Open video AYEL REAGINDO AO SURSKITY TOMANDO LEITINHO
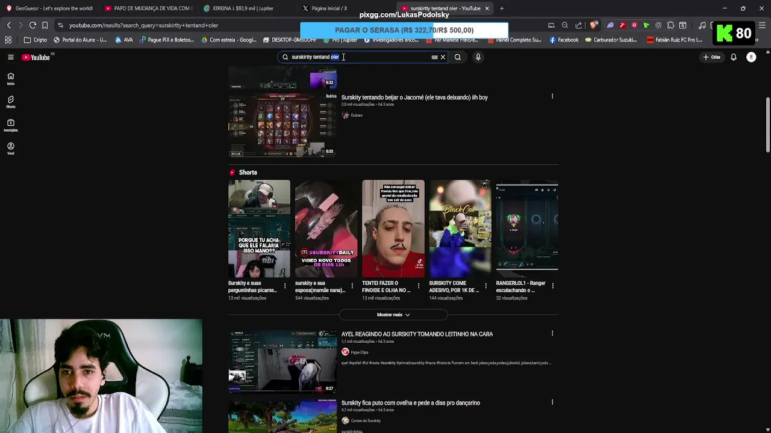 [x=417, y=334]
